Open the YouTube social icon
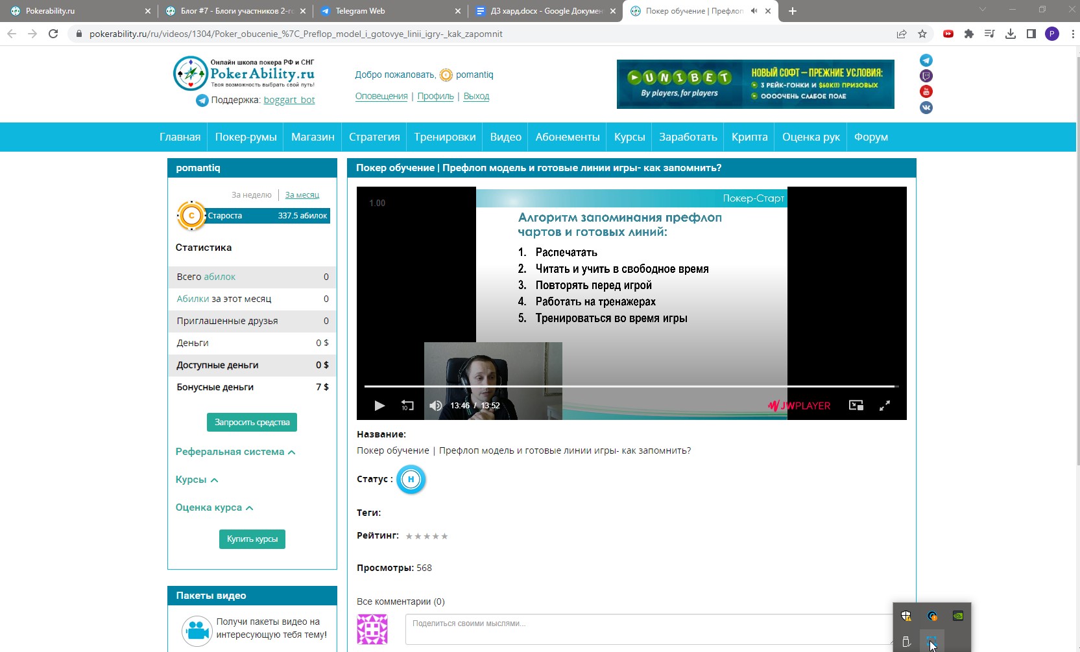This screenshot has width=1080, height=652. 926,91
